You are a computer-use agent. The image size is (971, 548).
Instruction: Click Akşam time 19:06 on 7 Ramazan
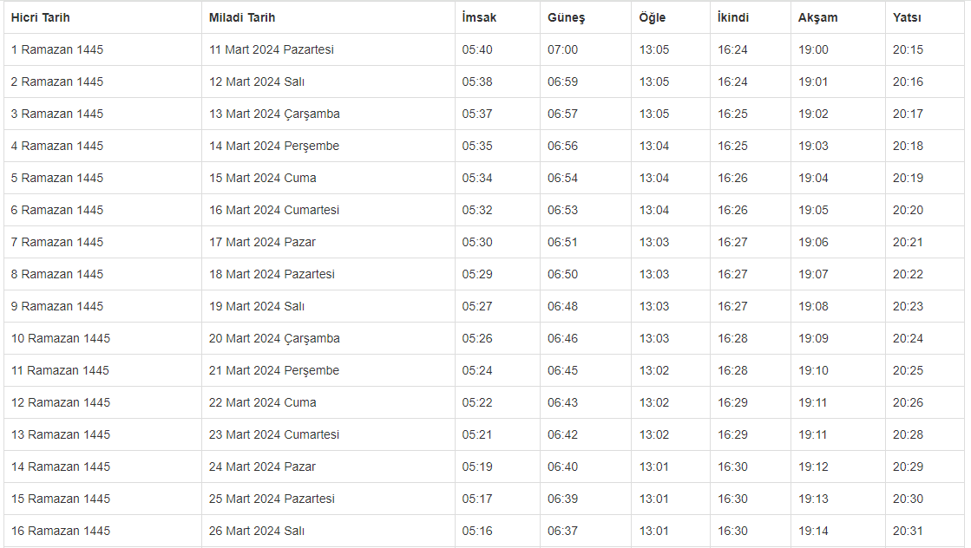(x=814, y=242)
